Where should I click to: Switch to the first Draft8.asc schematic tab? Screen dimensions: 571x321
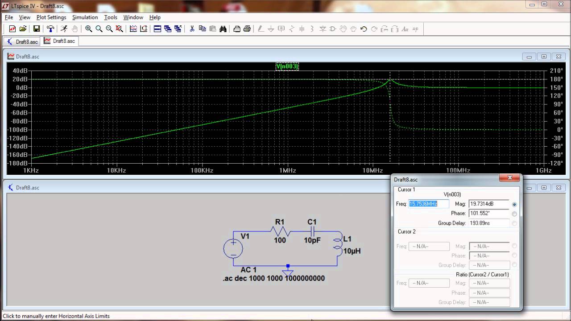pyautogui.click(x=22, y=41)
